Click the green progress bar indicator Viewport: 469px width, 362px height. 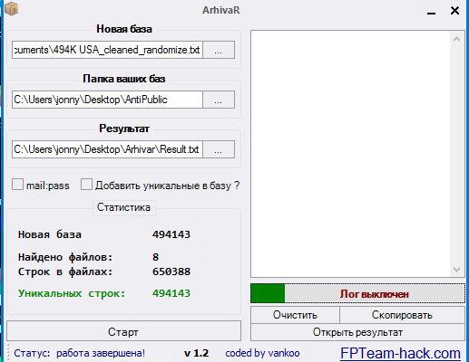(x=268, y=293)
